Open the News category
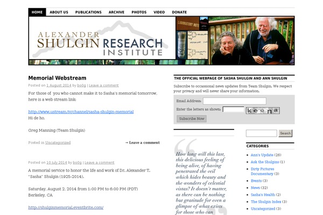This screenshot has width=323, height=215. pyautogui.click(x=255, y=188)
